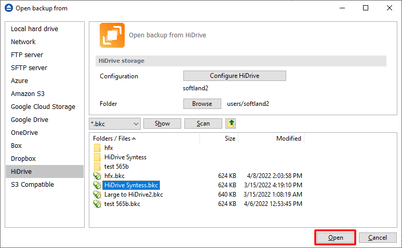
Task: Select Local hard drive source
Action: [x=45, y=29]
